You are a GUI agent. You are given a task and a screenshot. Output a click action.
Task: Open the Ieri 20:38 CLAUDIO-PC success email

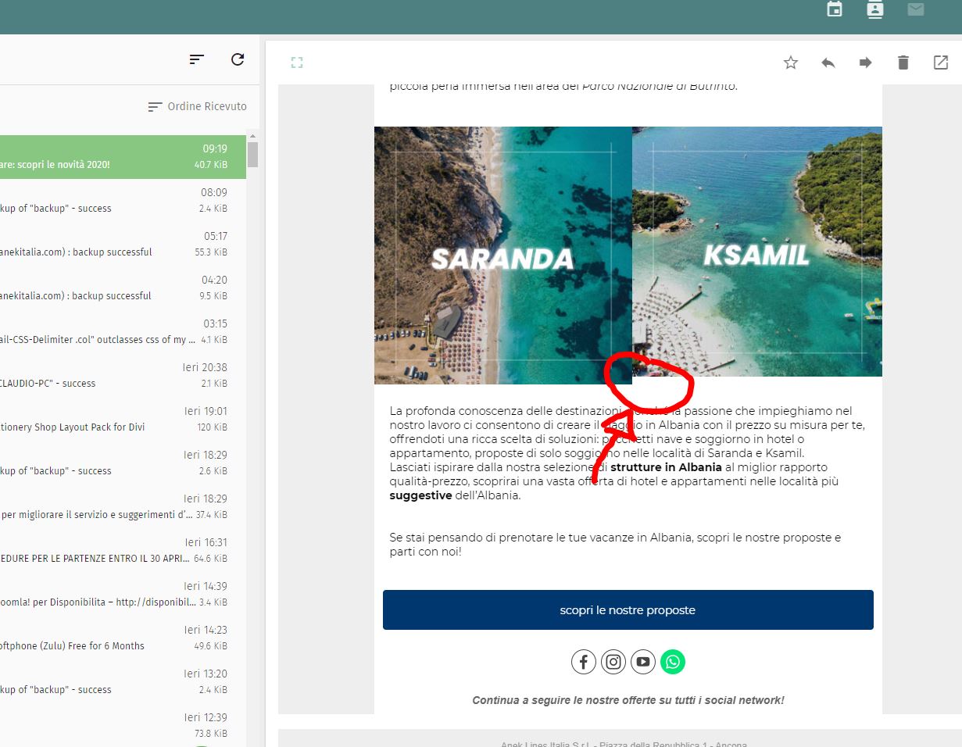[117, 376]
